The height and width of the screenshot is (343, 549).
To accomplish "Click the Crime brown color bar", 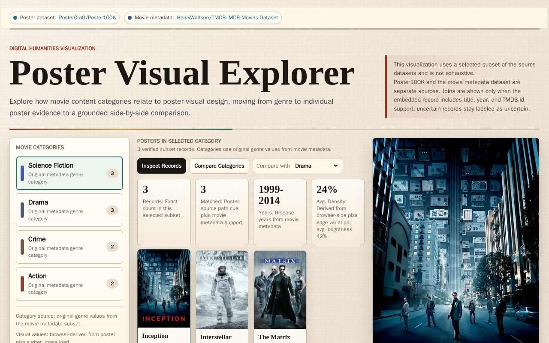I will [x=22, y=247].
